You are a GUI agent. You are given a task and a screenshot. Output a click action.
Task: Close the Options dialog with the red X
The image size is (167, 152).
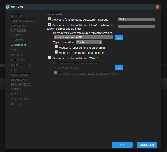[157, 7]
